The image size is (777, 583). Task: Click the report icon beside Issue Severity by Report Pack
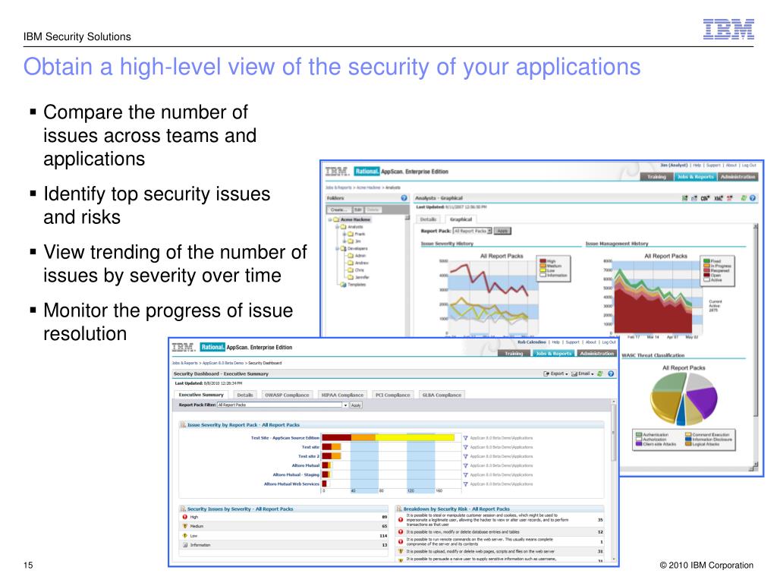pyautogui.click(x=183, y=425)
